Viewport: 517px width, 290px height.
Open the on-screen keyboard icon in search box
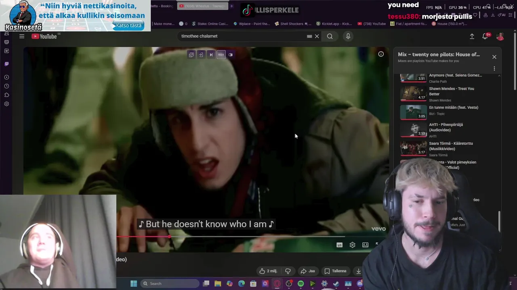tap(309, 36)
